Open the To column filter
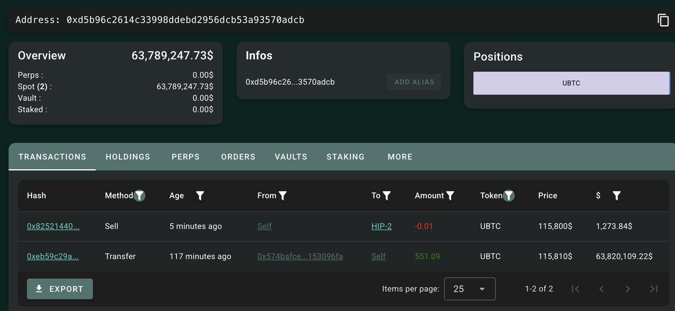The width and height of the screenshot is (675, 311). pyautogui.click(x=386, y=196)
